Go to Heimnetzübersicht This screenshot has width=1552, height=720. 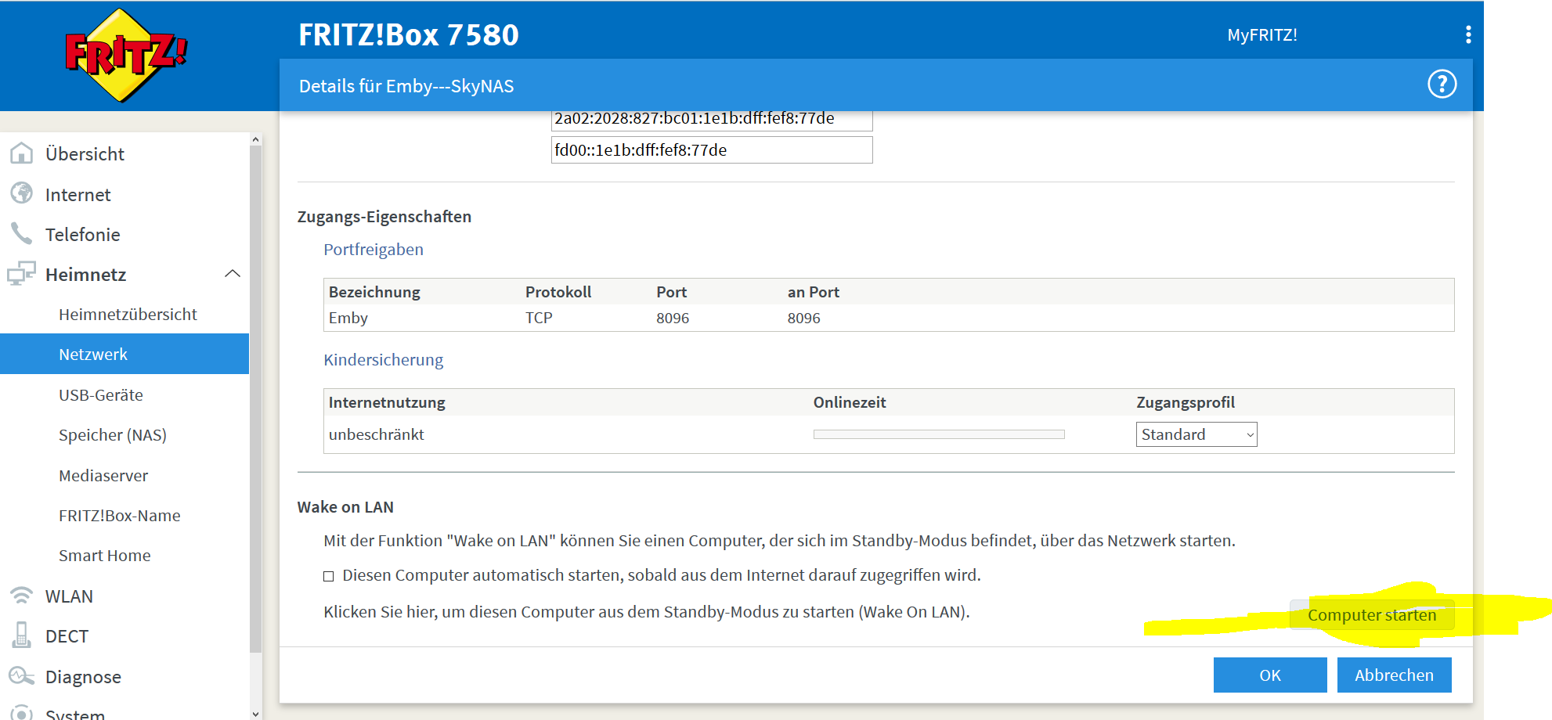point(128,315)
